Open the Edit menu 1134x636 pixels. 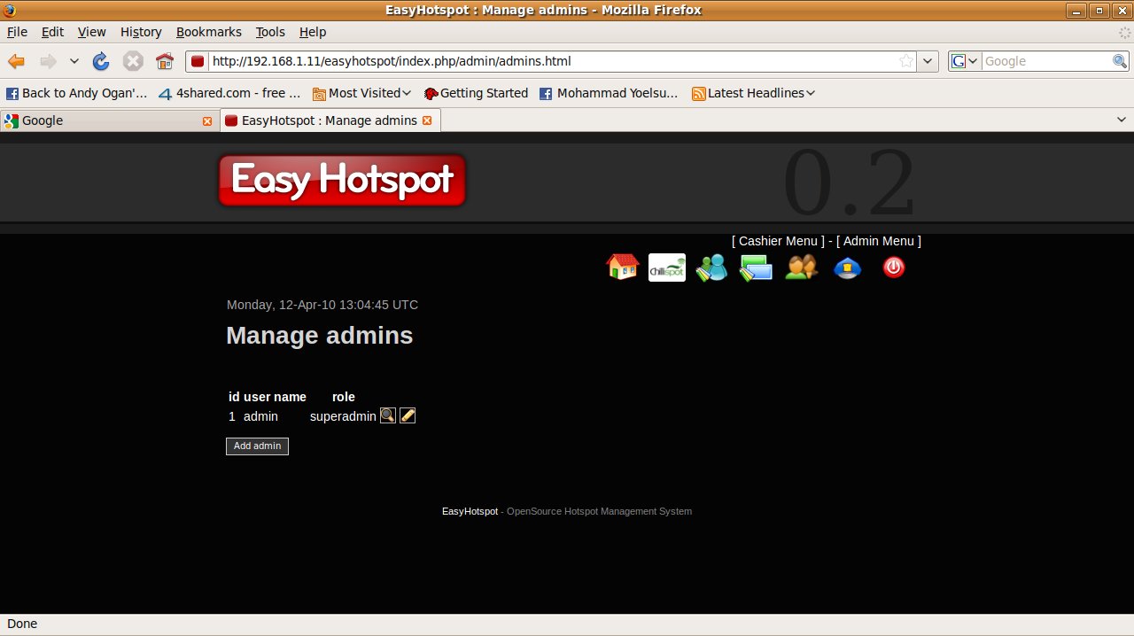pos(52,32)
